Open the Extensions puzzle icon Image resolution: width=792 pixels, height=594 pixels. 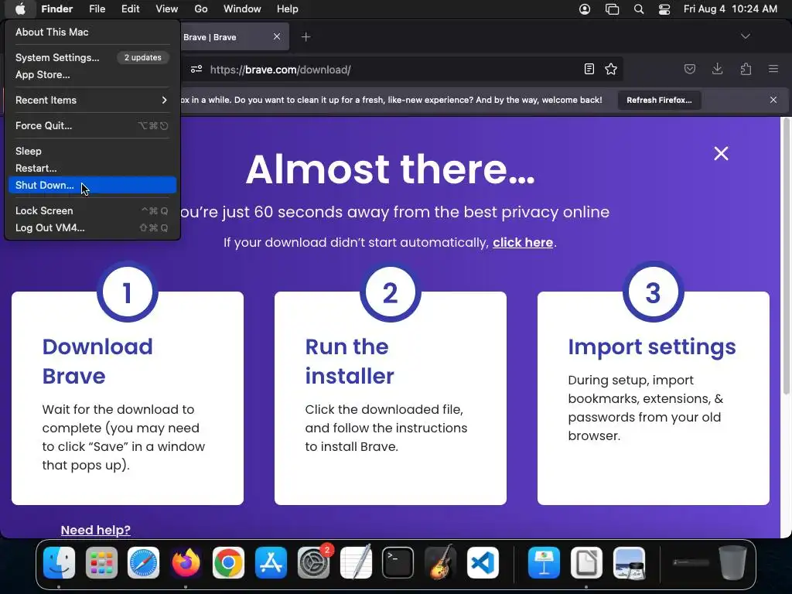point(746,69)
